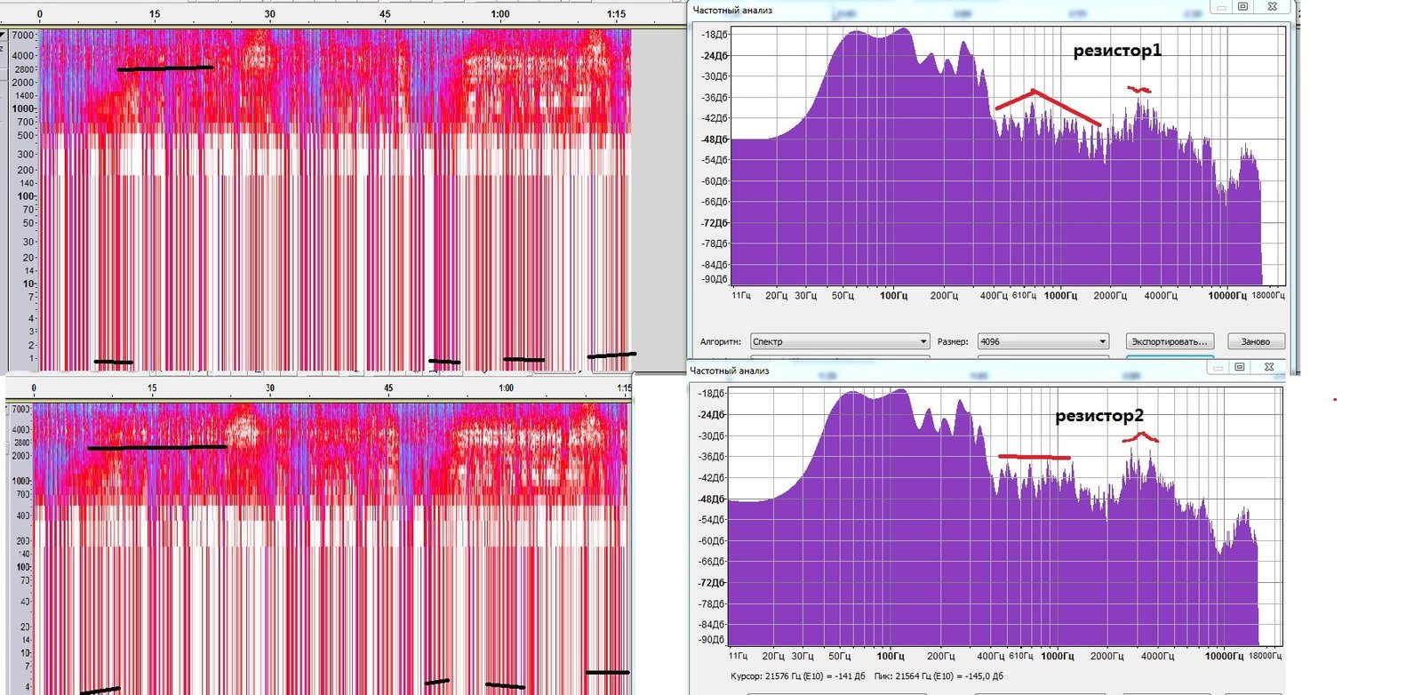Click the Экспортировать... button

(1170, 341)
